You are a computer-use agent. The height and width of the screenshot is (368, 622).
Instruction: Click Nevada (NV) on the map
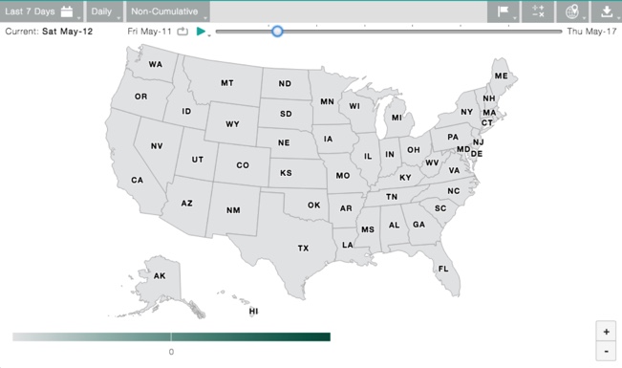coord(157,145)
